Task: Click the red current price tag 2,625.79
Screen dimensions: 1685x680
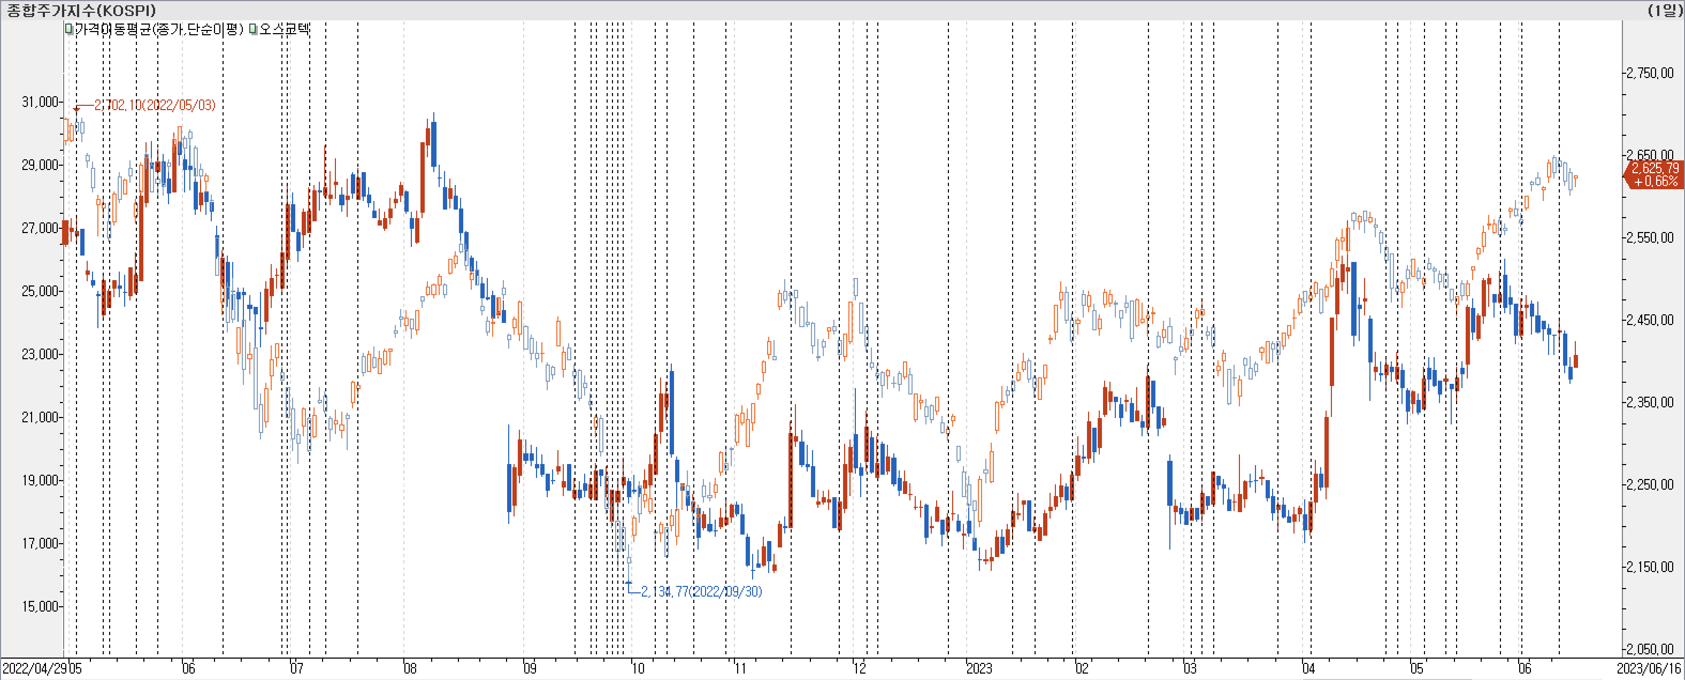Action: [x=1655, y=168]
